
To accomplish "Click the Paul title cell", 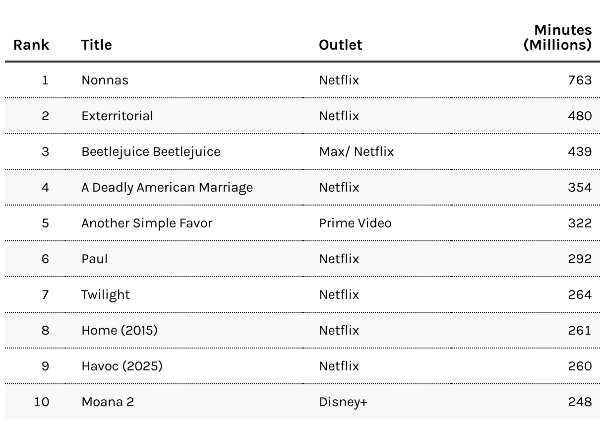I will [x=94, y=259].
